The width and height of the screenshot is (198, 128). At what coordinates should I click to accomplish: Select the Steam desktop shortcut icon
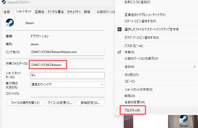183,119
